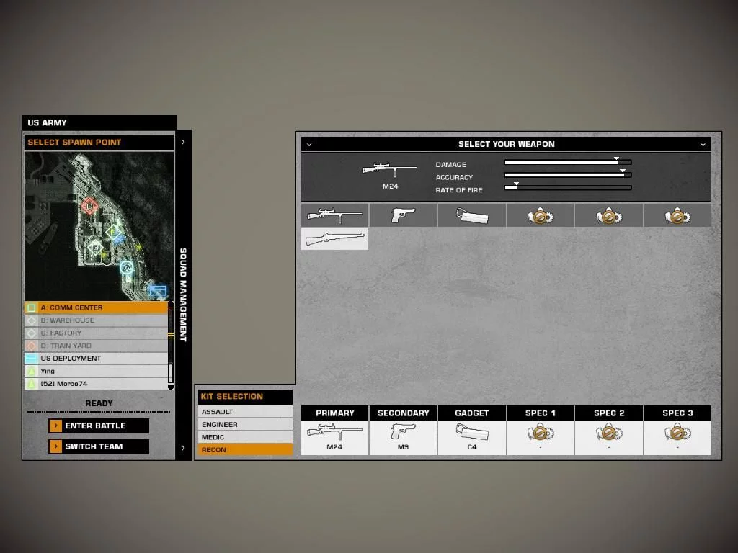Expand the Squad Management panel top arrow

click(x=183, y=142)
